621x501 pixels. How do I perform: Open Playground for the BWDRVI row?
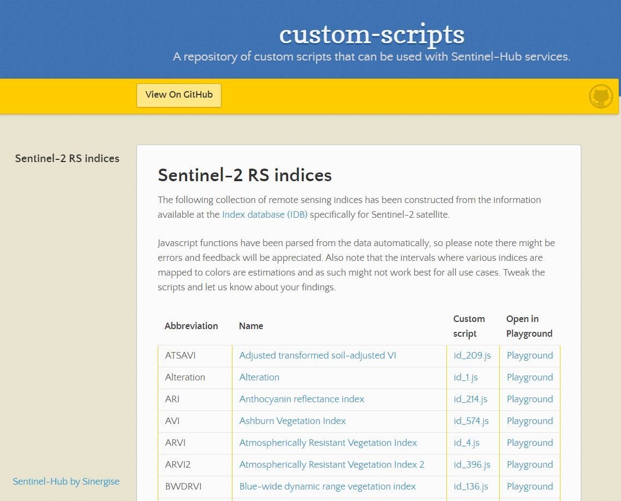[530, 486]
